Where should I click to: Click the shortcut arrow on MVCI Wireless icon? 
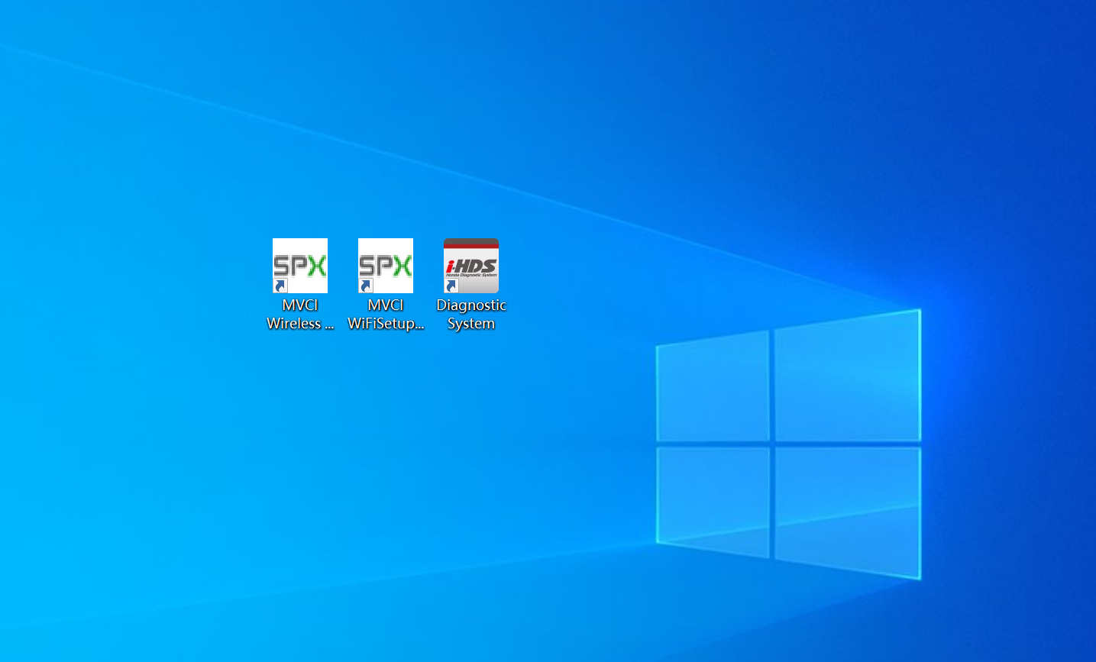pyautogui.click(x=280, y=286)
